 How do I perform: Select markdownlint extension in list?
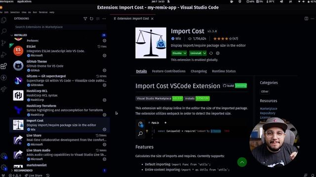coord(60,165)
